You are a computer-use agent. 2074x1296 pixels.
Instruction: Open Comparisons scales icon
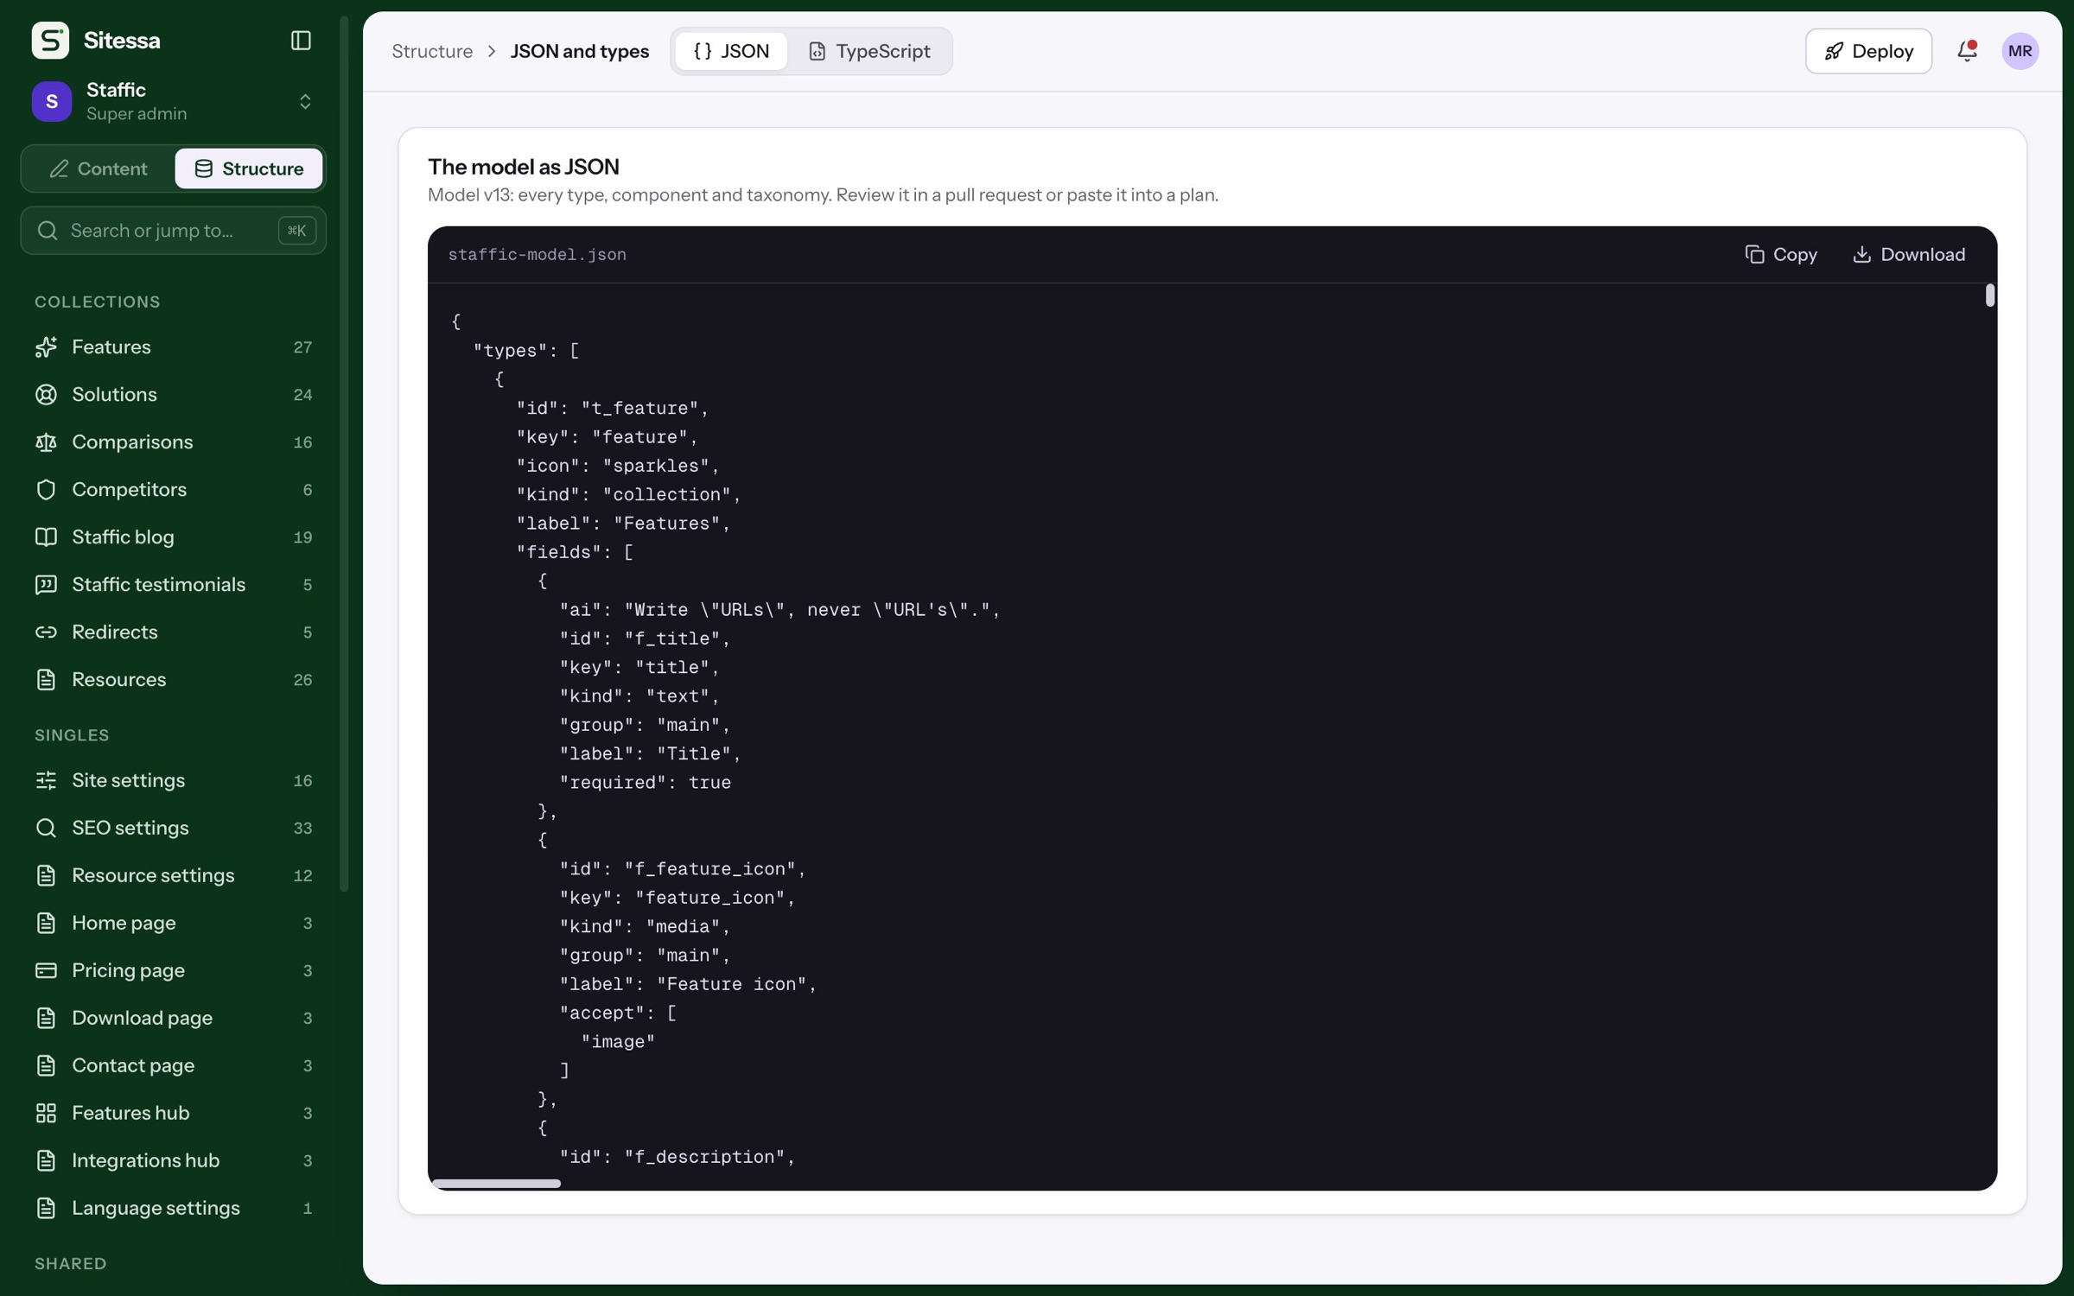tap(46, 442)
